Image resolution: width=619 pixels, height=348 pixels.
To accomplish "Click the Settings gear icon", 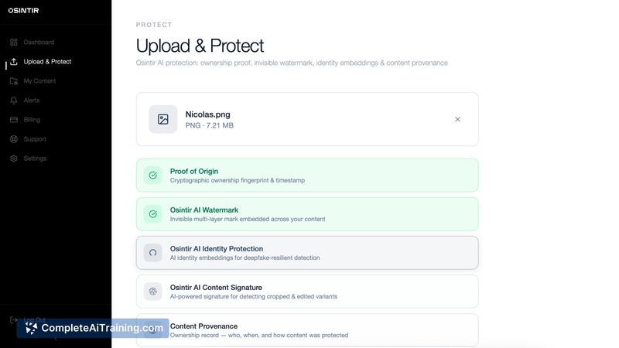I will click(14, 159).
